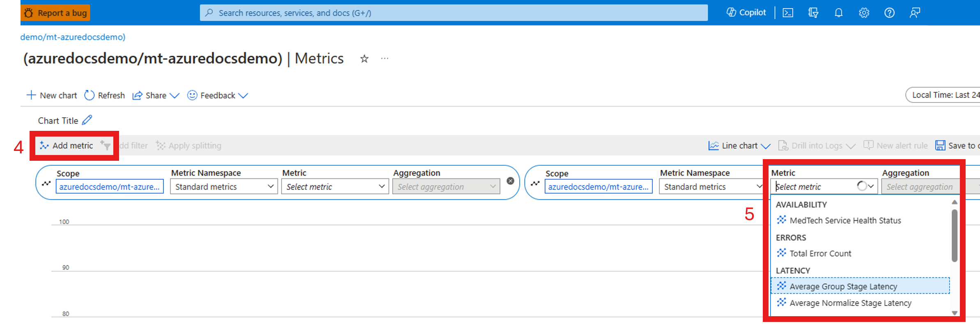
Task: Open the Copilot button
Action: coord(746,13)
